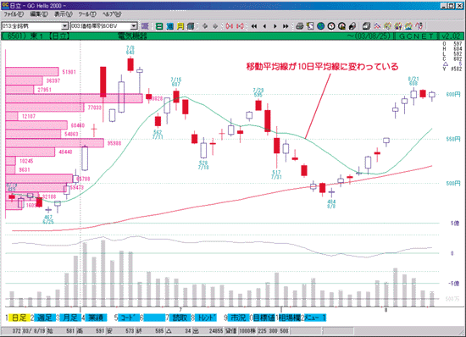Click the globe icon in toolbar
466x337 pixels.
click(320, 26)
